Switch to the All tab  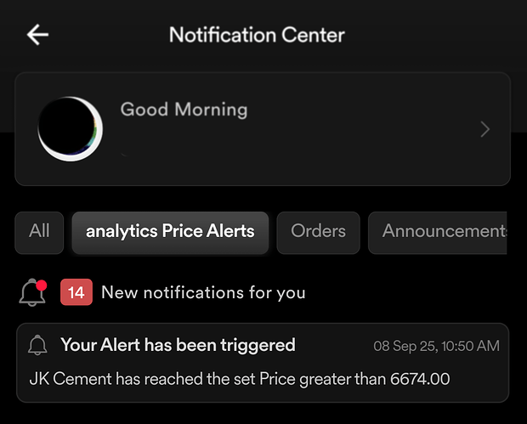pyautogui.click(x=39, y=231)
